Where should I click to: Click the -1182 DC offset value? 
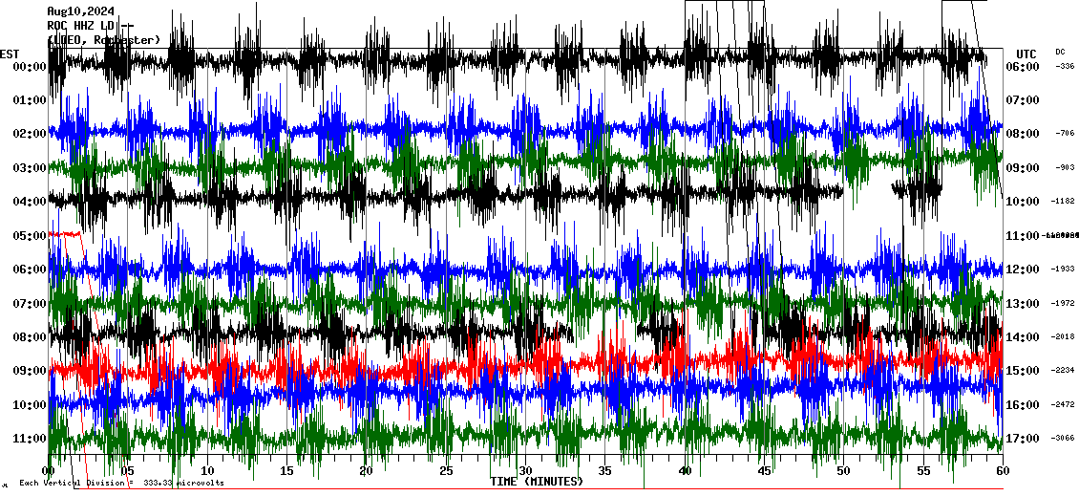pyautogui.click(x=1063, y=202)
